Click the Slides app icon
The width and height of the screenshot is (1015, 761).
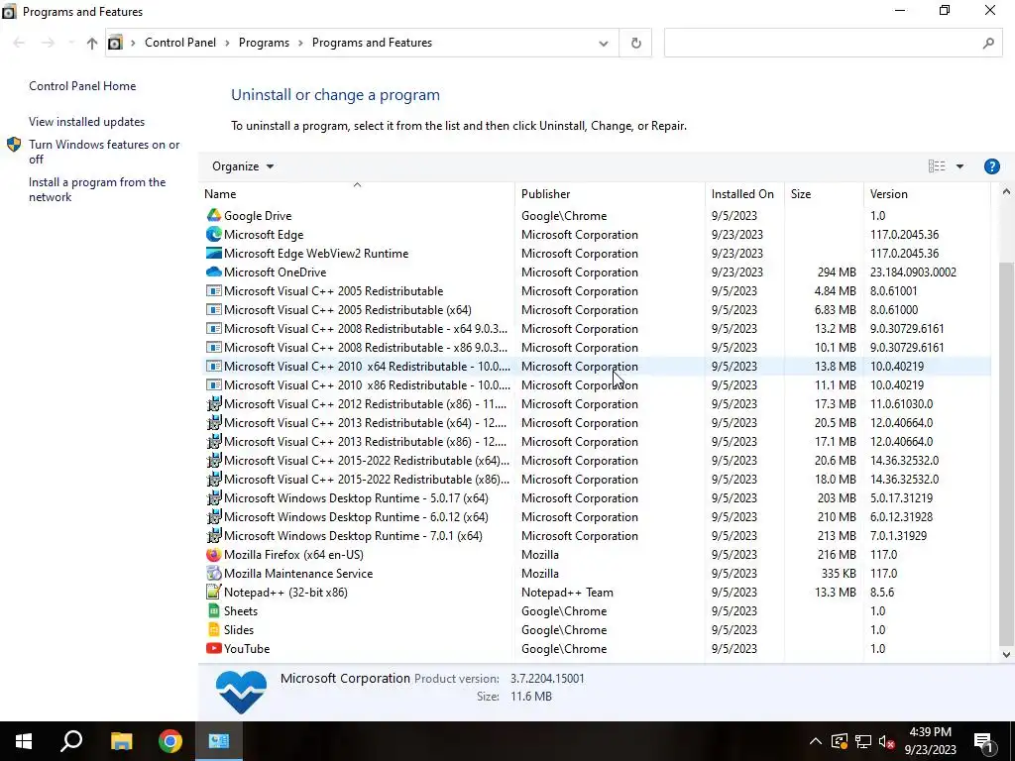[x=214, y=629]
